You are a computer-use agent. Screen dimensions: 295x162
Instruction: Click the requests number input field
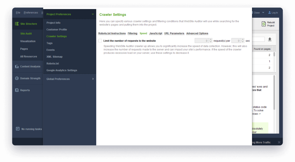pos(201,41)
